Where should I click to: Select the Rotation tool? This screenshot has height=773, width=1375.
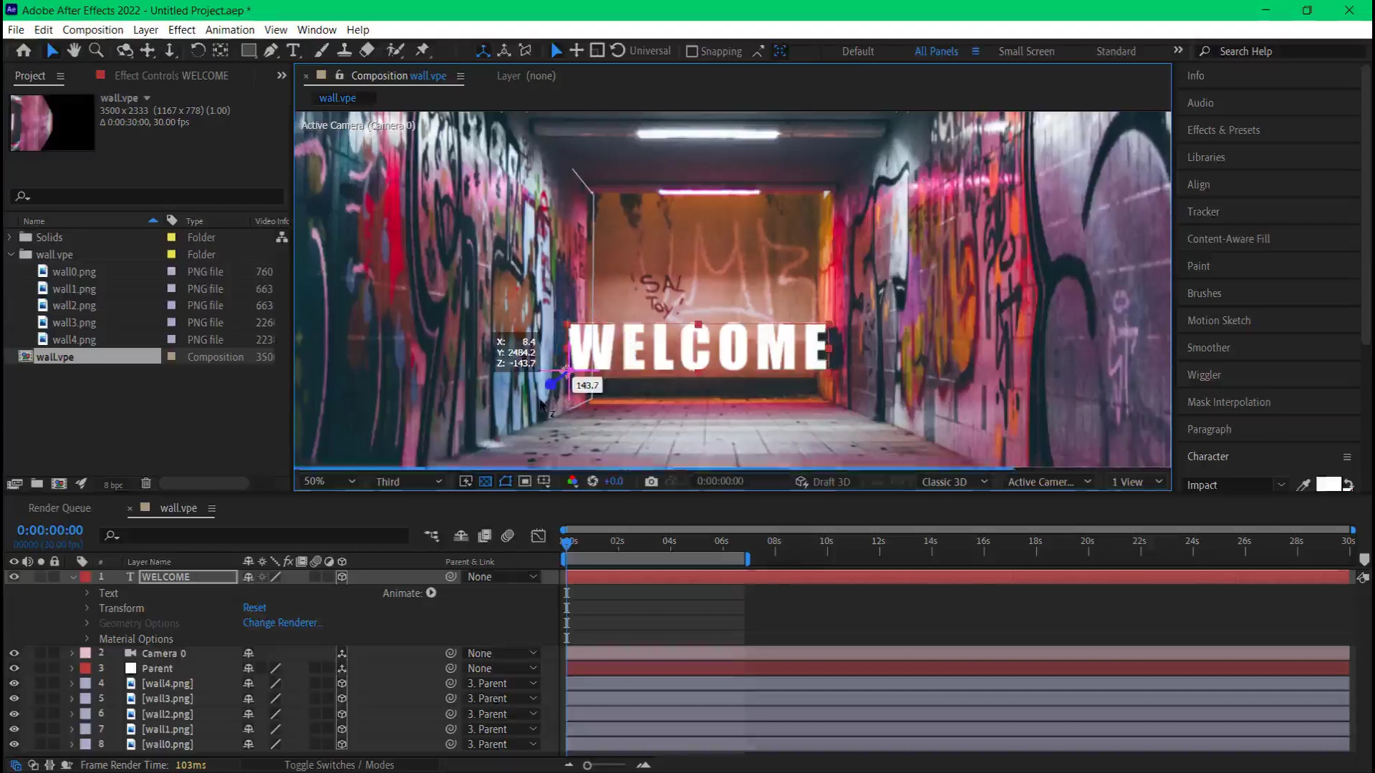pyautogui.click(x=198, y=50)
